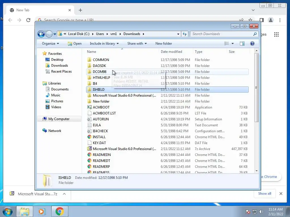Click the Search Downloads box

coord(224,34)
